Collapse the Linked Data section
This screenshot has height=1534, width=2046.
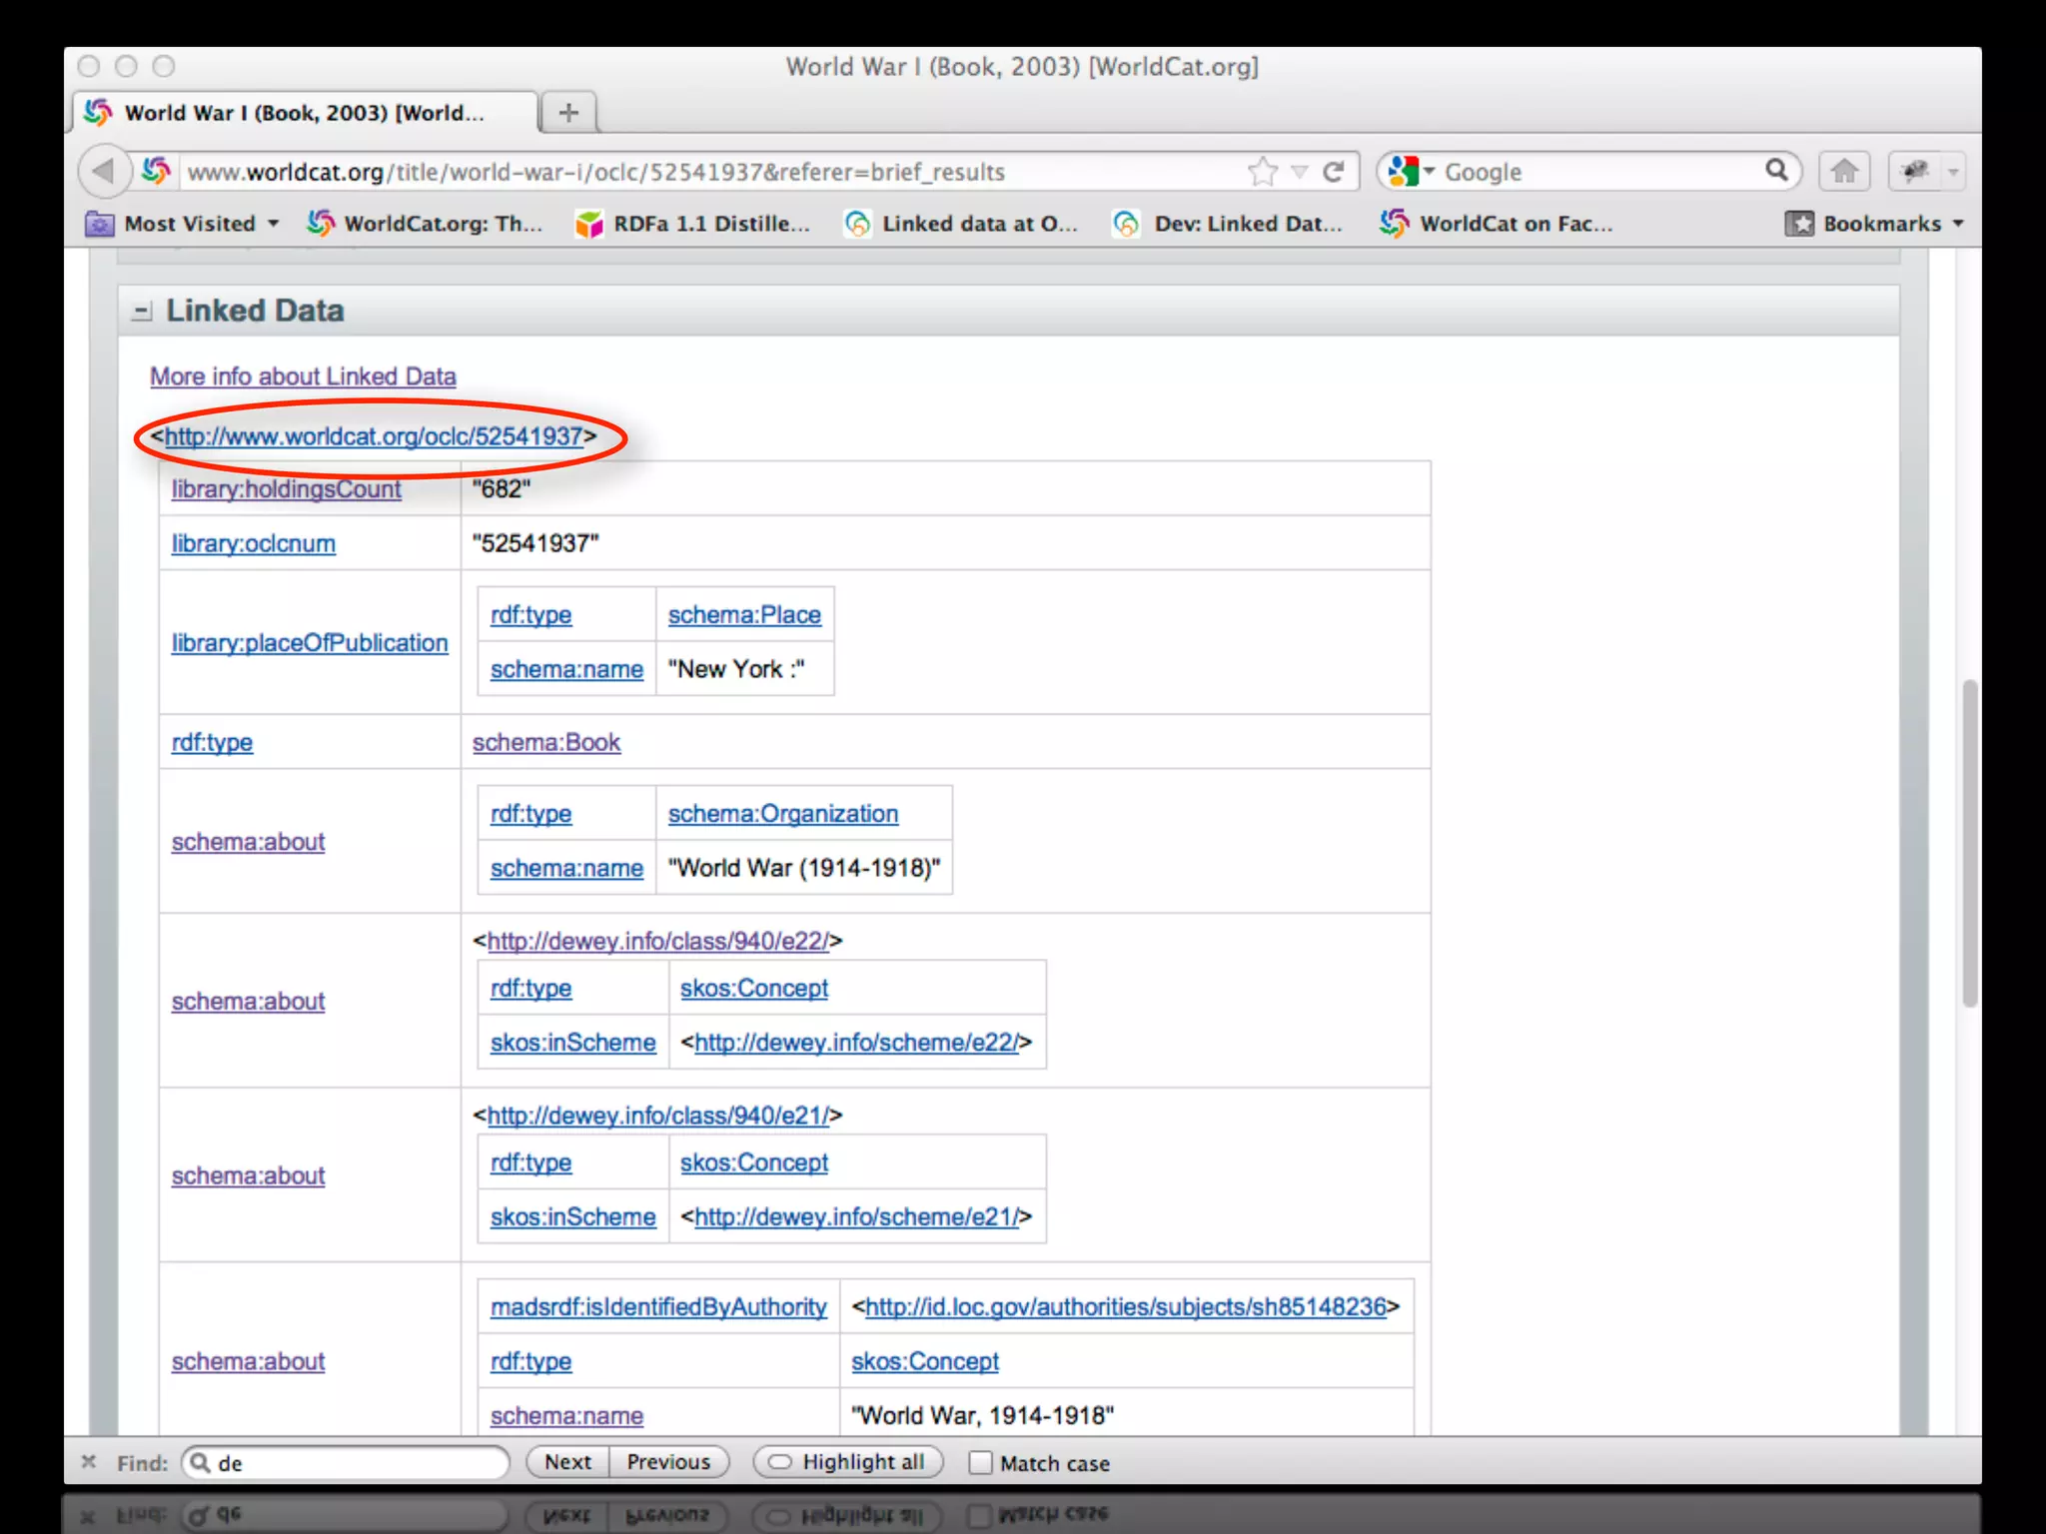pyautogui.click(x=142, y=312)
